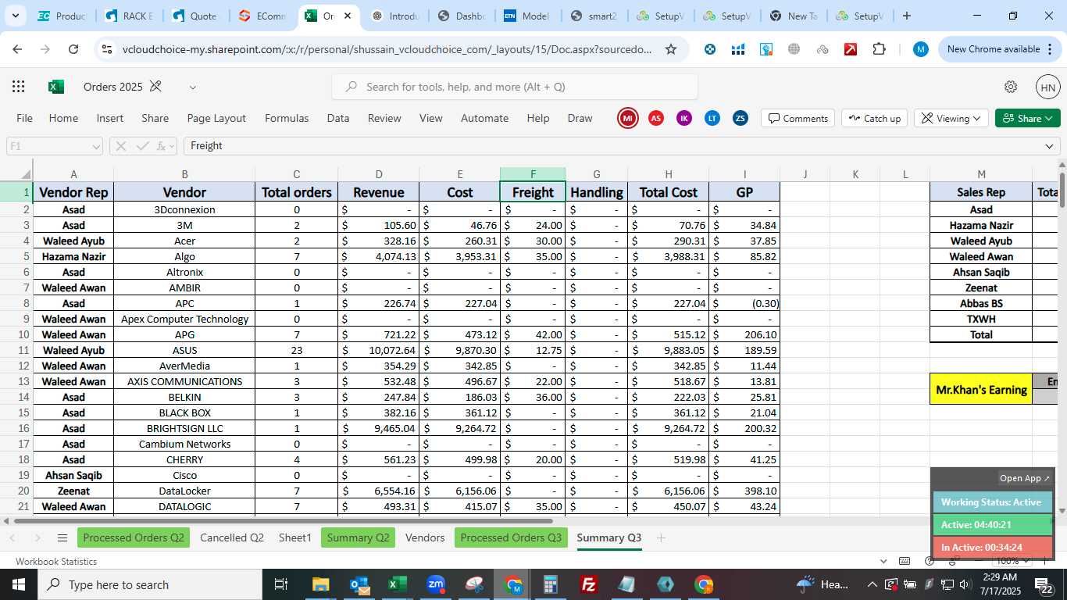Click the ZS collaborator presence avatar
This screenshot has width=1067, height=600.
[x=740, y=118]
